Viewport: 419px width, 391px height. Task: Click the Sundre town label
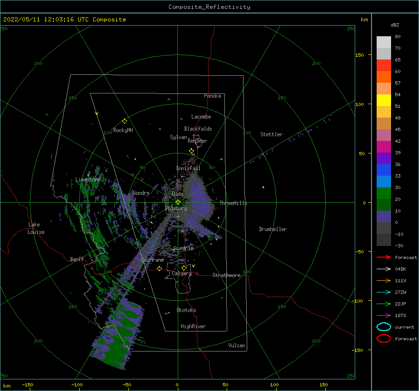[x=142, y=192]
